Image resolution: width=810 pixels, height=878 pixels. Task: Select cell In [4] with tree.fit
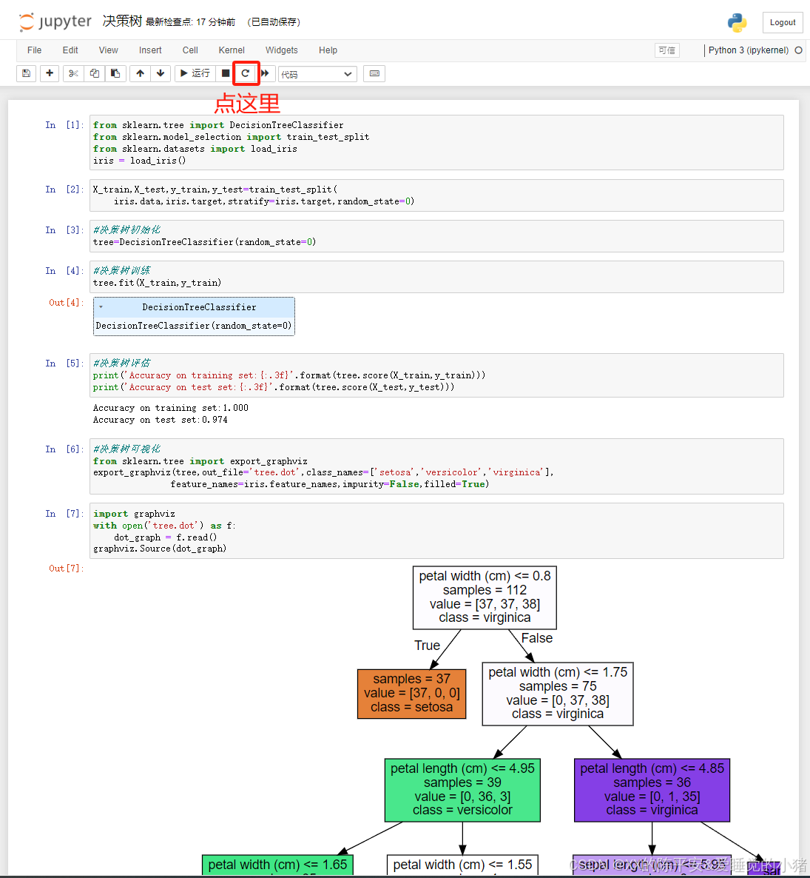pos(436,277)
